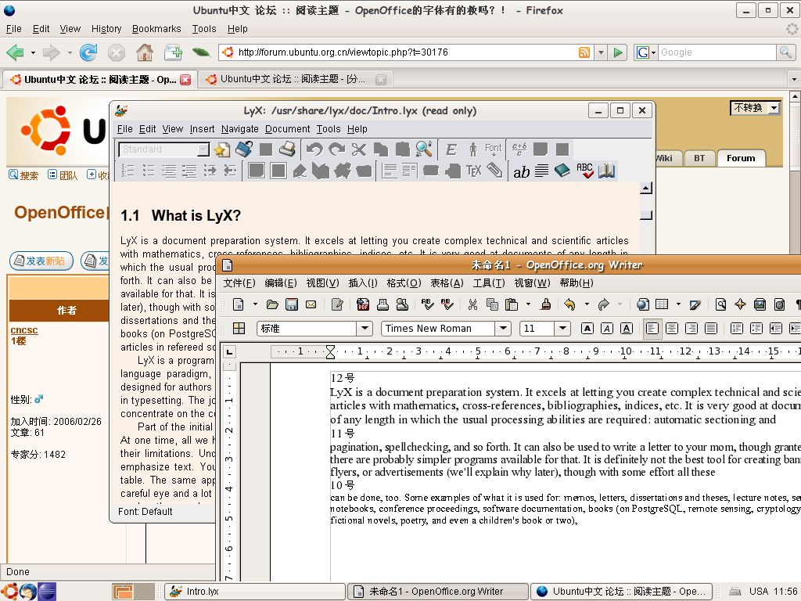Open Firefox back-history dropdown arrow
This screenshot has height=601, width=801.
(x=33, y=52)
